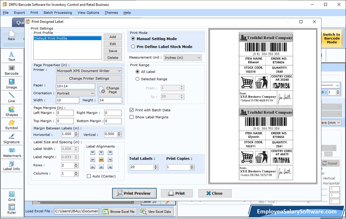The width and height of the screenshot is (346, 219).
Task: Click Switch to Barcode Mode button
Action: (331, 38)
